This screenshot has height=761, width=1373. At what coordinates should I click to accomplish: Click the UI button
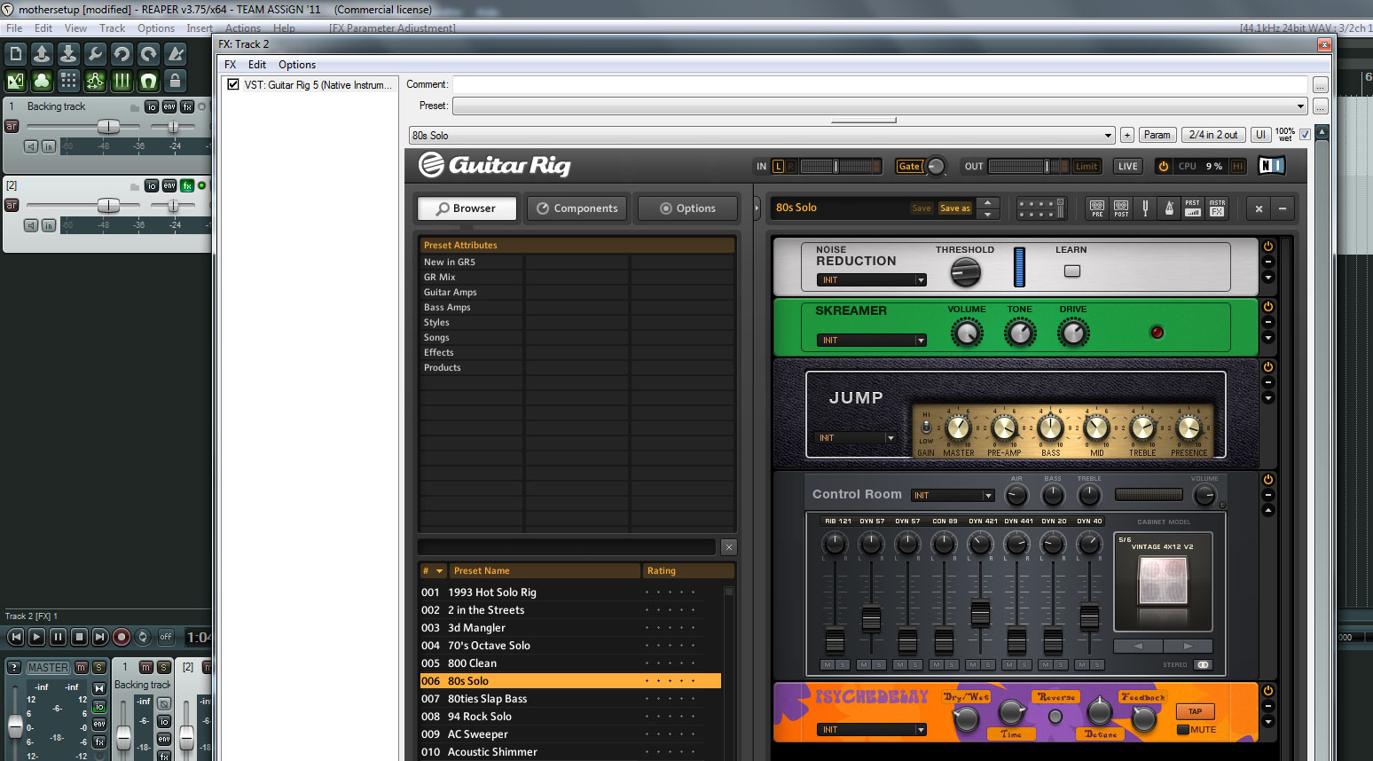[1260, 135]
